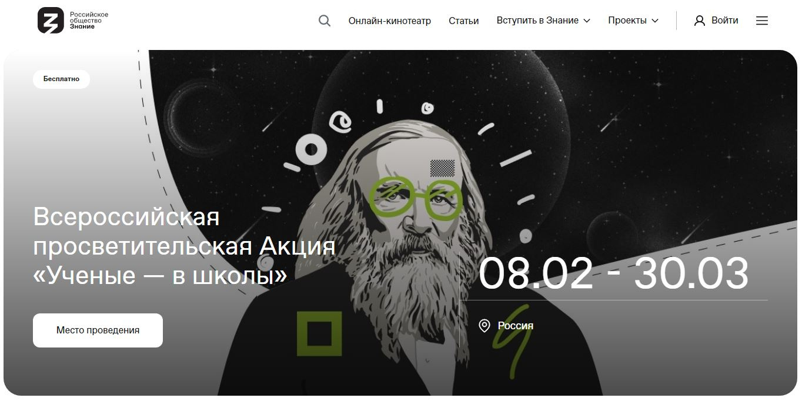The width and height of the screenshot is (802, 401).
Task: Open the hamburger menu icon
Action: 762,21
